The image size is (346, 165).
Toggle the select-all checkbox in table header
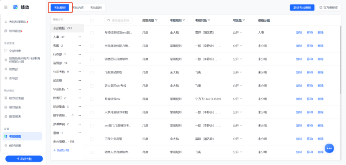(x=92, y=20)
